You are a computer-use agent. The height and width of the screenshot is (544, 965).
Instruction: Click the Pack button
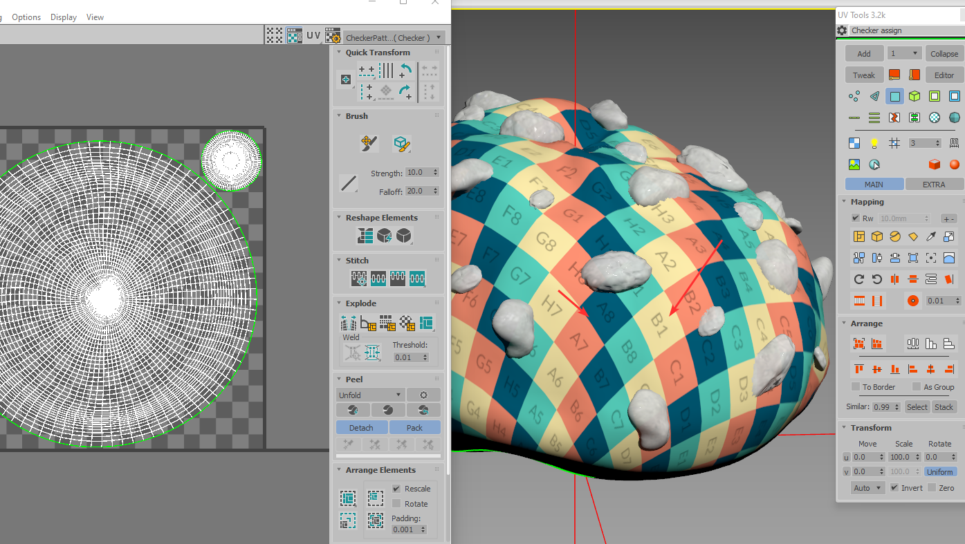point(414,428)
